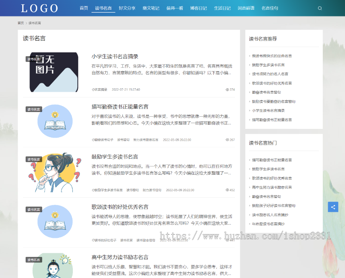Click the thumbnail of the girl with question marks
Viewport: 345px width, 278px height.
55,172
